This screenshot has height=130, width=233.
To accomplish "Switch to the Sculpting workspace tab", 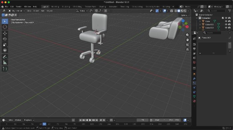I will pyautogui.click(x=66, y=7).
